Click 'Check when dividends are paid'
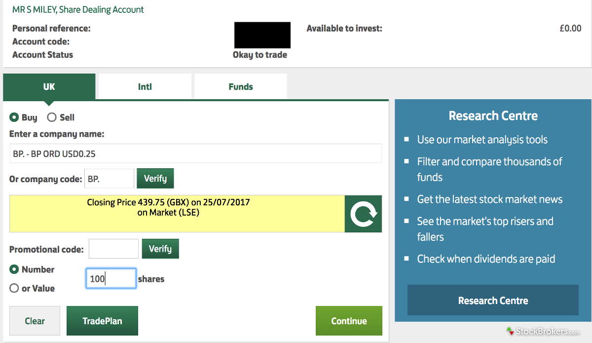 (x=486, y=259)
